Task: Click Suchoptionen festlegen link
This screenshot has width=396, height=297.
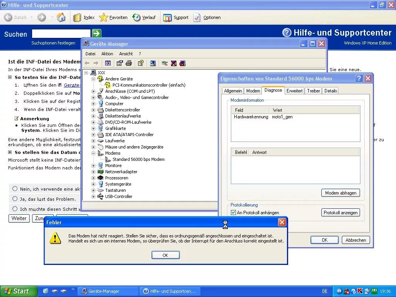Action: pos(53,43)
